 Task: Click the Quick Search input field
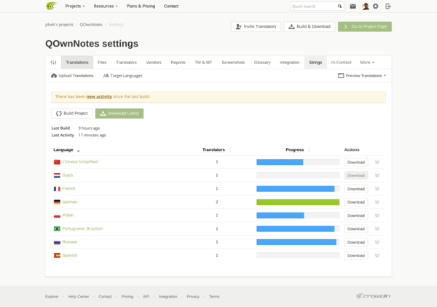click(313, 6)
